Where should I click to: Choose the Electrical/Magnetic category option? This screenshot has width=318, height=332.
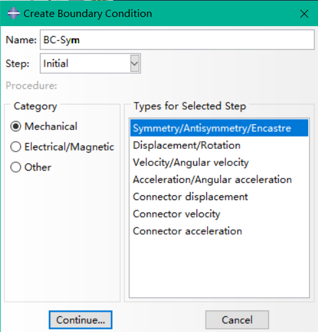click(x=16, y=146)
